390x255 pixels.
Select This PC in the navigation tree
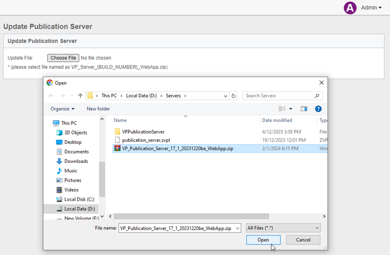[x=69, y=123]
